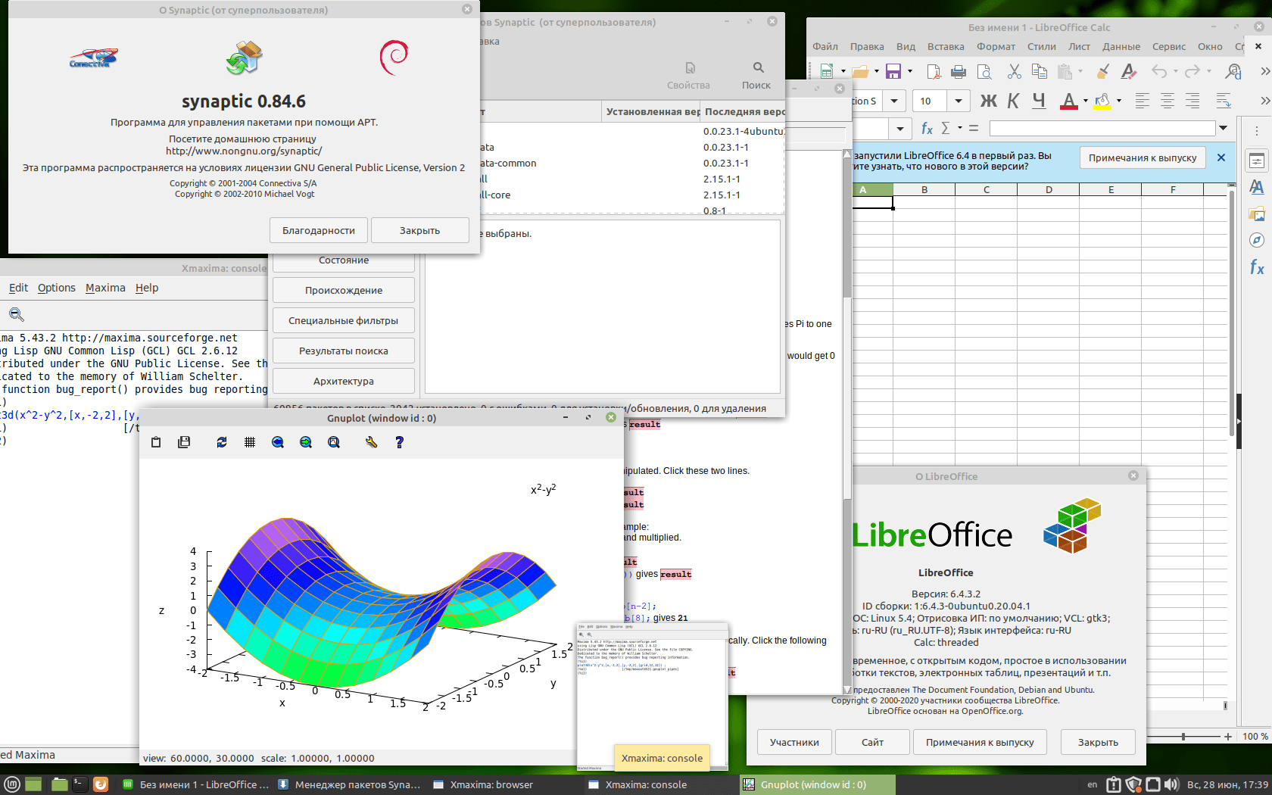
Task: Open the Calc sidebar Styles icon
Action: pos(1257,187)
